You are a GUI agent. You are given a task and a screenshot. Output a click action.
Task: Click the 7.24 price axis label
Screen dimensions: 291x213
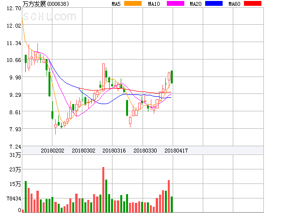tap(15, 147)
